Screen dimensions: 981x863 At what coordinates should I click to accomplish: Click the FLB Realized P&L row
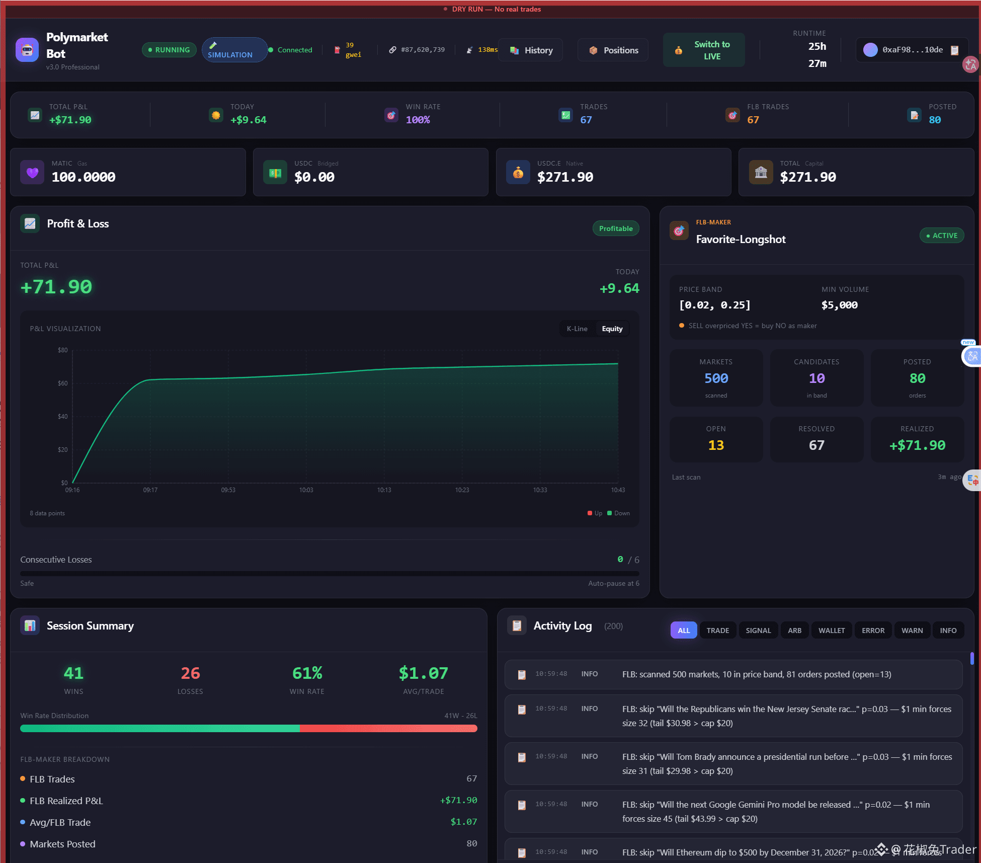(249, 801)
